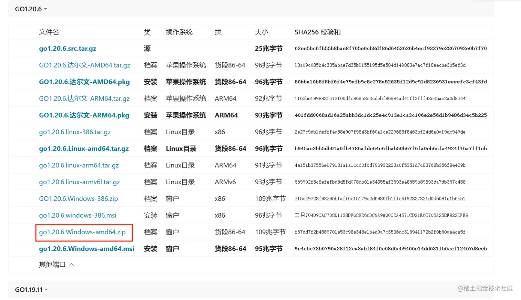Download go1.20.6.Linux-amd64.tar.gz

84,149
